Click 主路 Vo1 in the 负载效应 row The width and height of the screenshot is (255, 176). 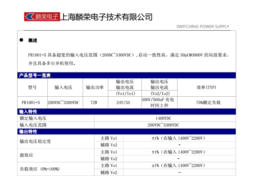[109, 166]
